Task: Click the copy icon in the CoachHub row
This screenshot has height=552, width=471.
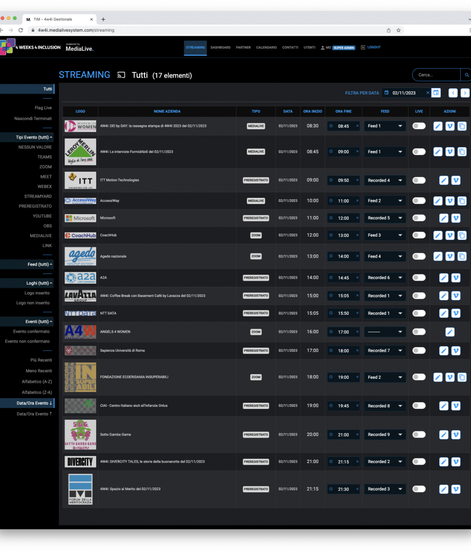Action: [462, 235]
